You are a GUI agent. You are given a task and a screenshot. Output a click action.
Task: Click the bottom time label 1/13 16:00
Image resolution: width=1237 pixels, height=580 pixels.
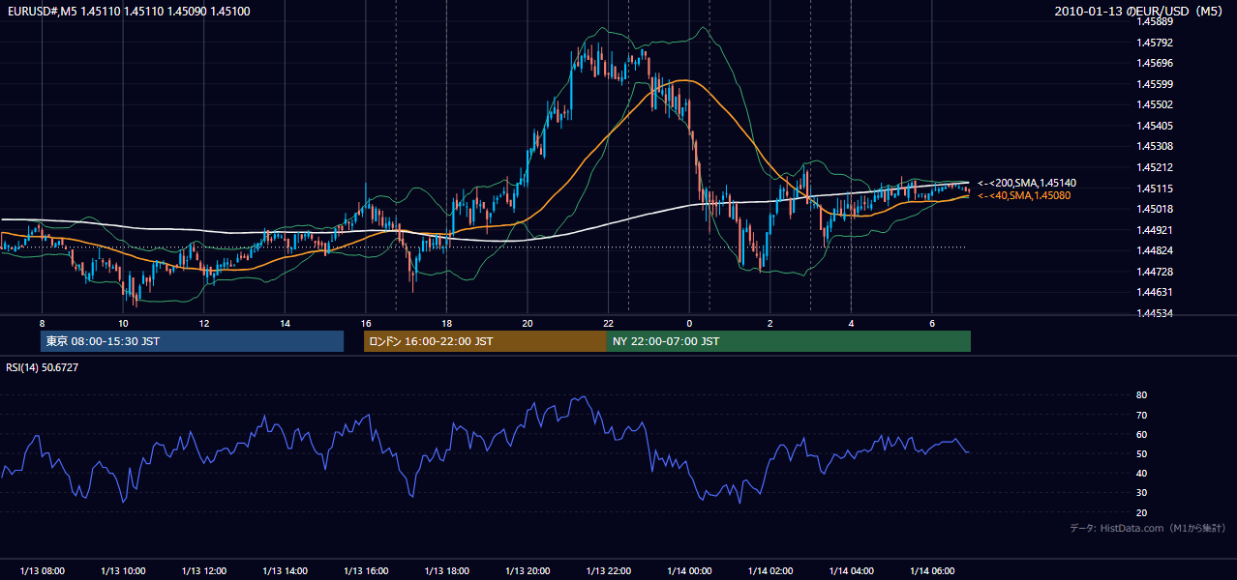(x=366, y=571)
